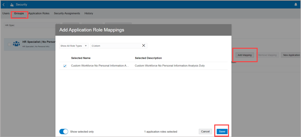Uncheck the Custom Workforce role checkbox
Viewport: 301px width, 137px height.
point(65,66)
